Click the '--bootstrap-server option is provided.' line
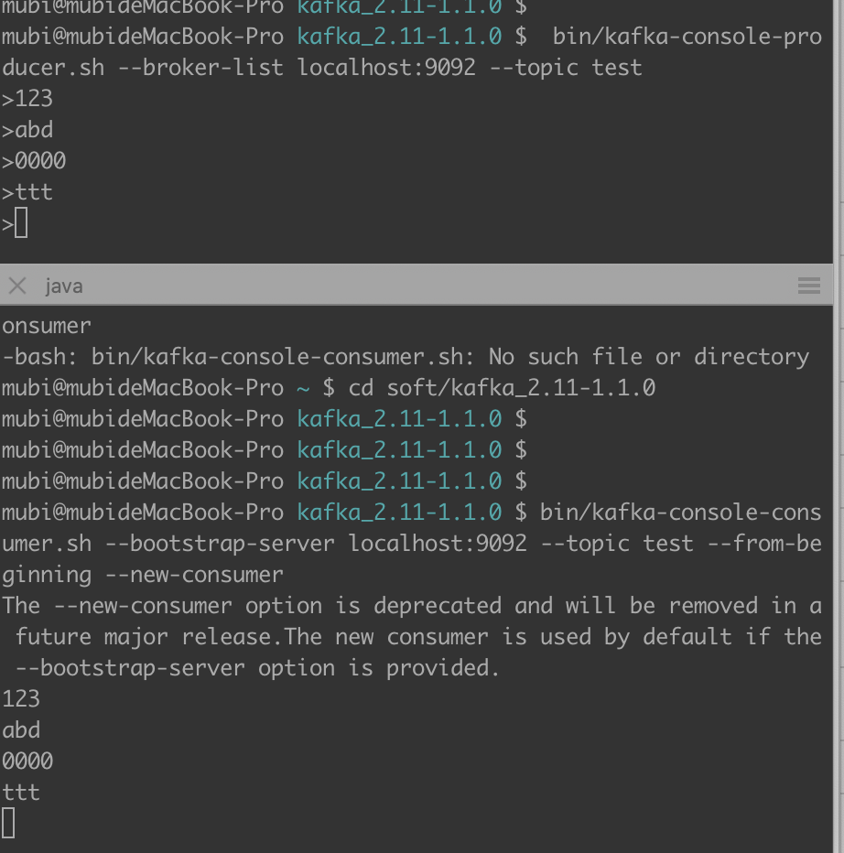 coord(257,668)
